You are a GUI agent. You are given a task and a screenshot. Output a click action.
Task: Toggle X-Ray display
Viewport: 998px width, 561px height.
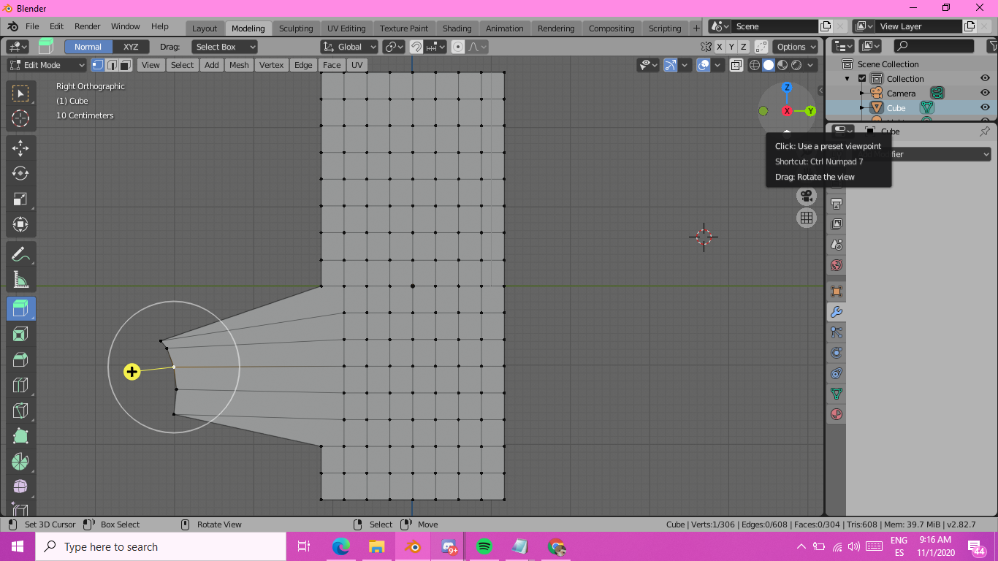point(736,65)
